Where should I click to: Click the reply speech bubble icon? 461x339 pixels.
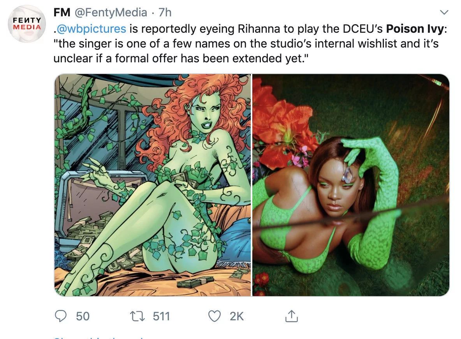(61, 316)
